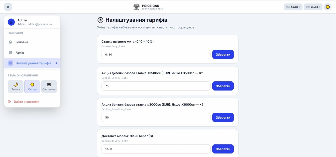Focus the OceanDelivery_Left input field showing 1600
This screenshot has height=157, width=336.
[156, 149]
